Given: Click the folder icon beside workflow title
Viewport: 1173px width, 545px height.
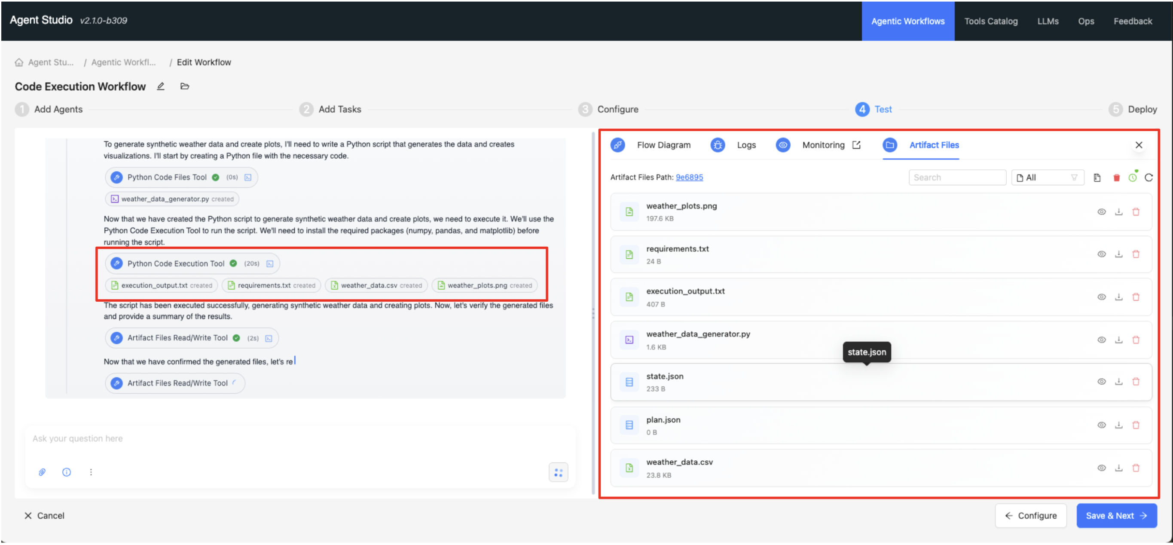Looking at the screenshot, I should tap(184, 86).
